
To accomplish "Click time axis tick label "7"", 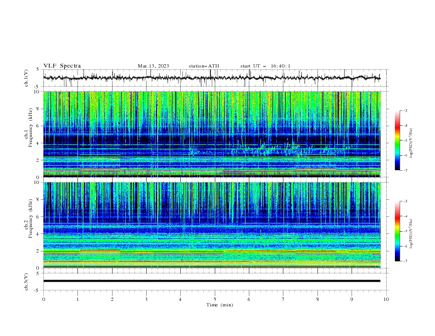I will pos(283,299).
